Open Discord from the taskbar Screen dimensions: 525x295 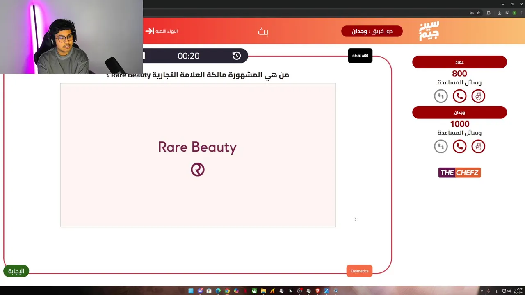click(x=200, y=291)
